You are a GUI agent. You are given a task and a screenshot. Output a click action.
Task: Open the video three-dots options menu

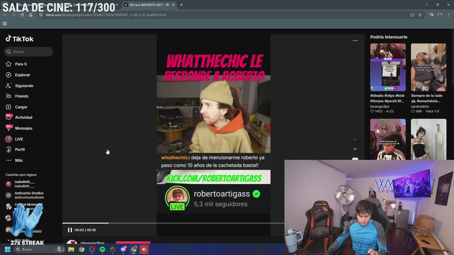[x=355, y=41]
